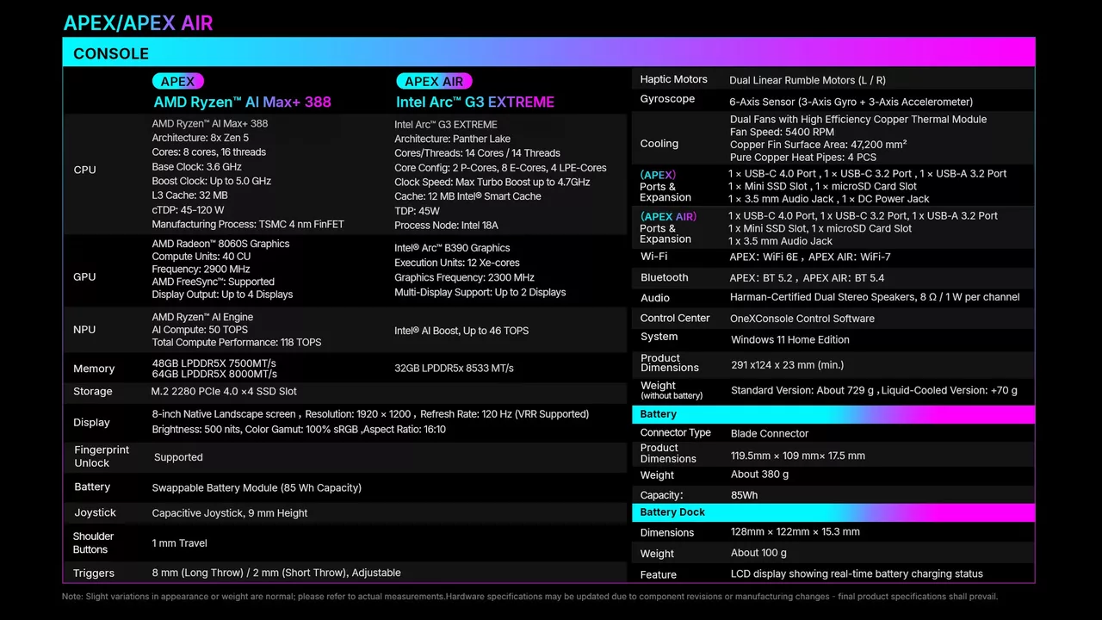
Task: Click the Gyroscope label
Action: point(667,99)
